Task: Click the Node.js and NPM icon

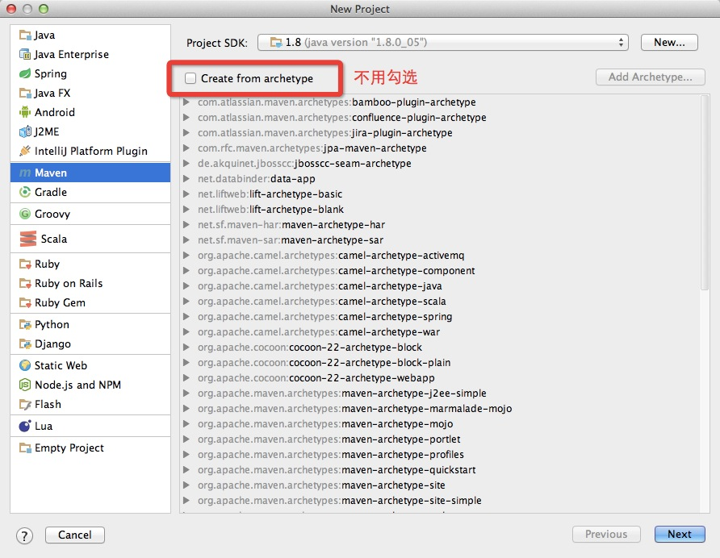Action: click(25, 385)
